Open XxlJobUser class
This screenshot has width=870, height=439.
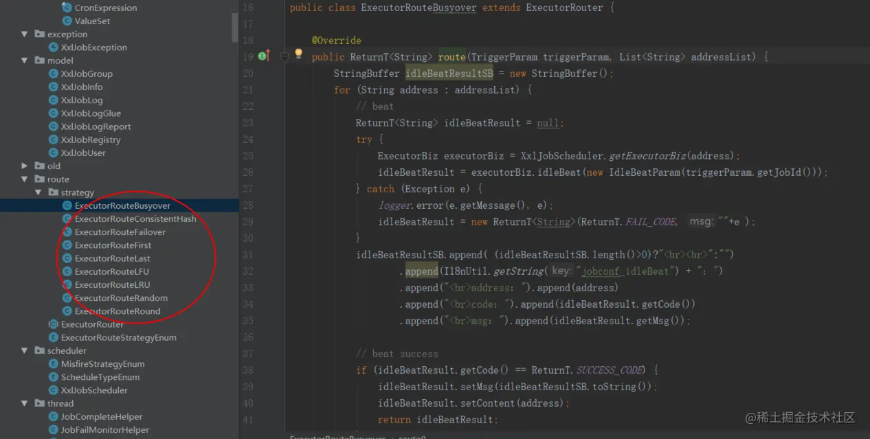(x=83, y=153)
